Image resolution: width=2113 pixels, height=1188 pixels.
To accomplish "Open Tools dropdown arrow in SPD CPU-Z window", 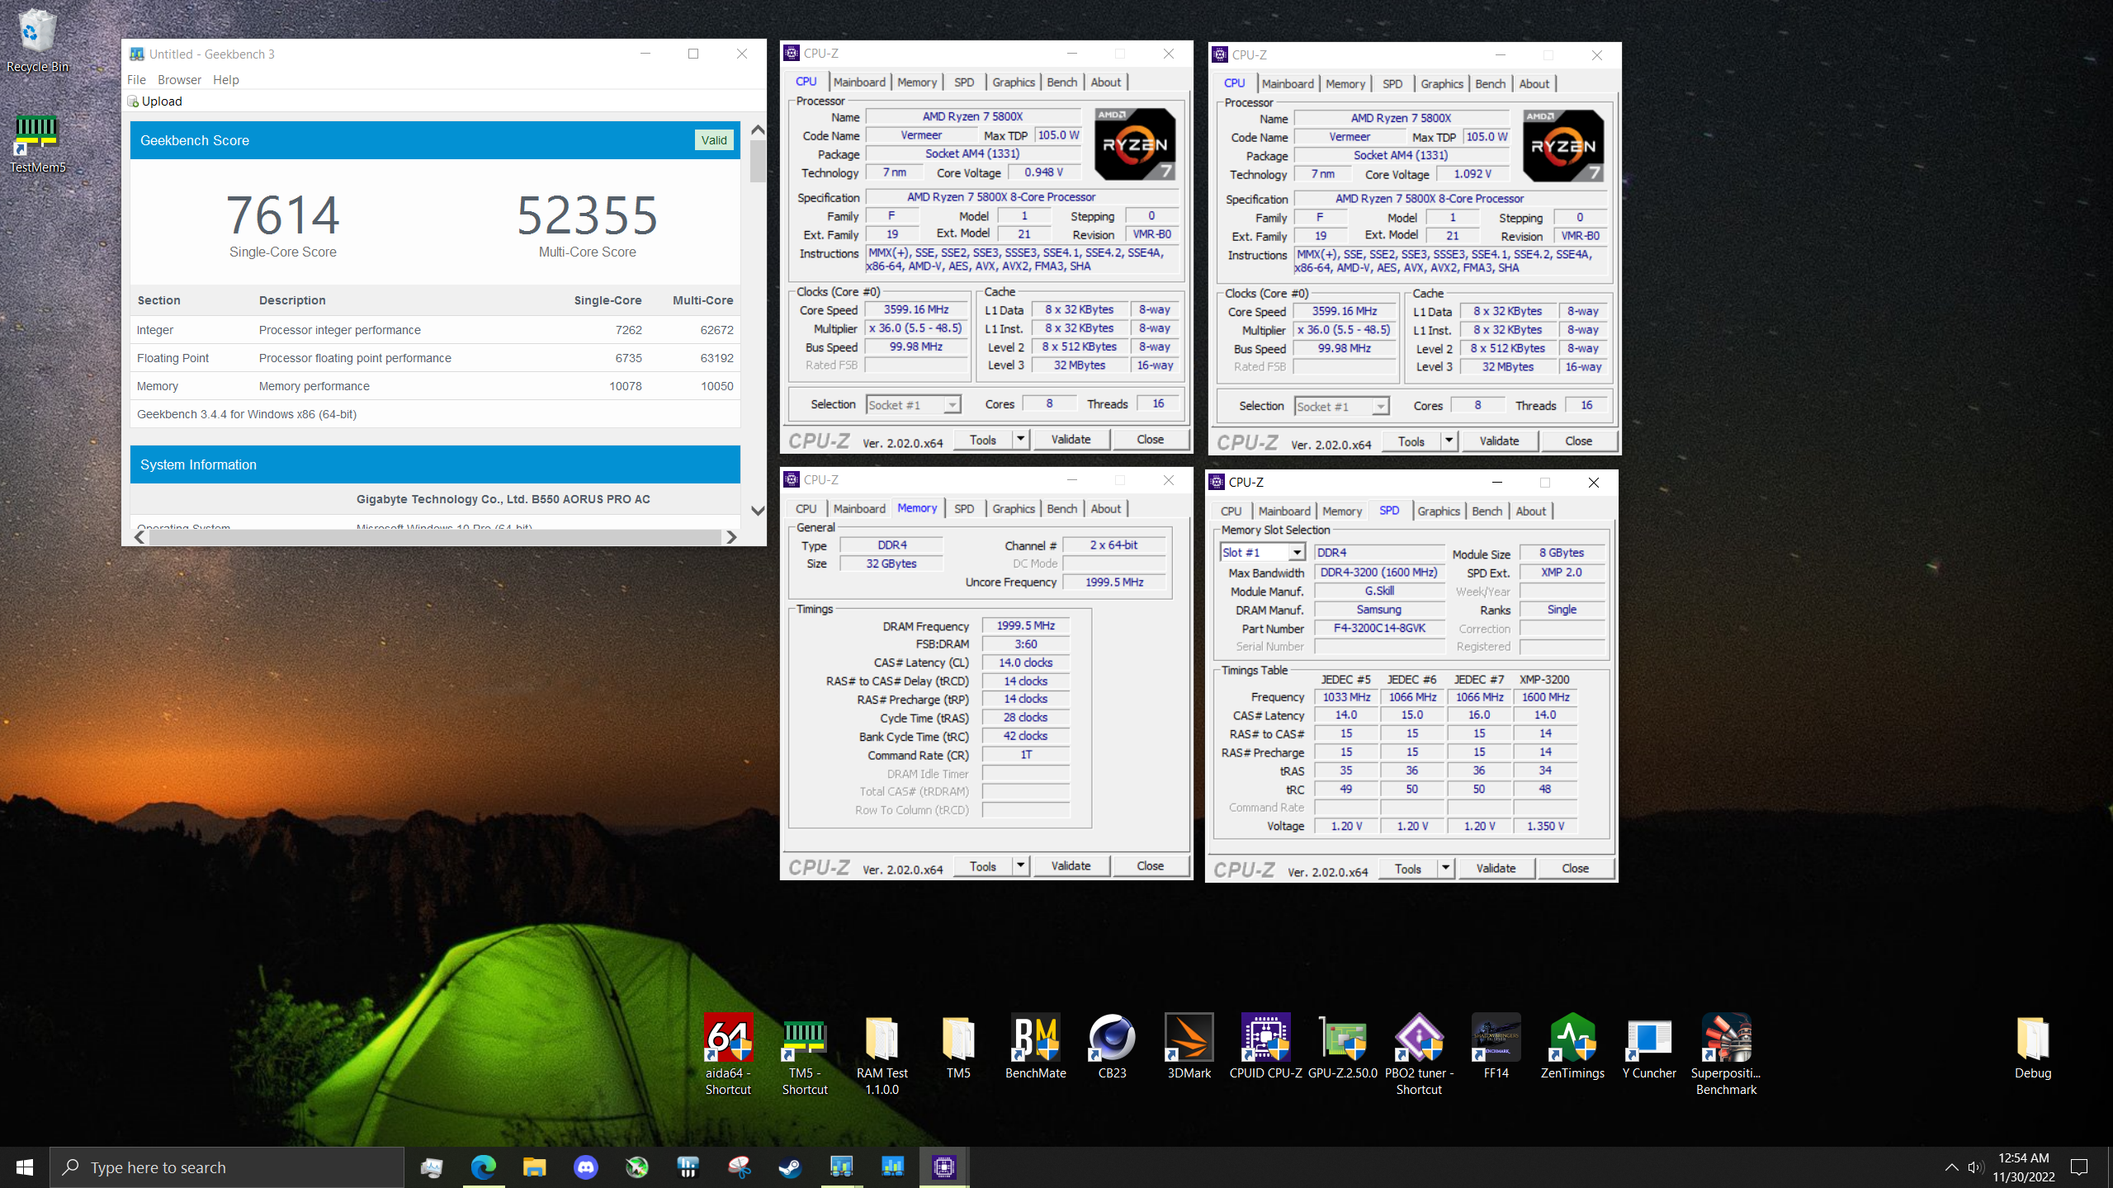I will click(x=1445, y=868).
